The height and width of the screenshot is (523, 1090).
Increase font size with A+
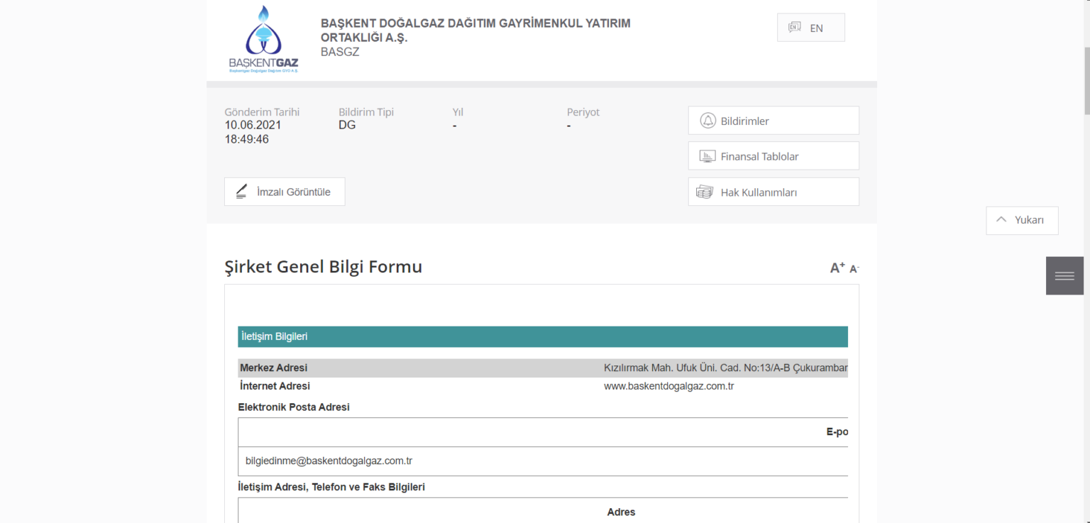click(837, 268)
